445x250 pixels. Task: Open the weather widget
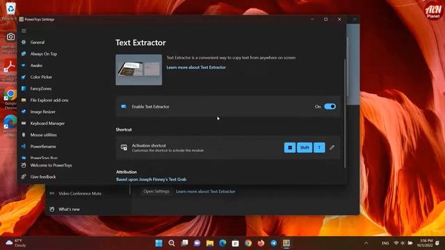click(17, 243)
